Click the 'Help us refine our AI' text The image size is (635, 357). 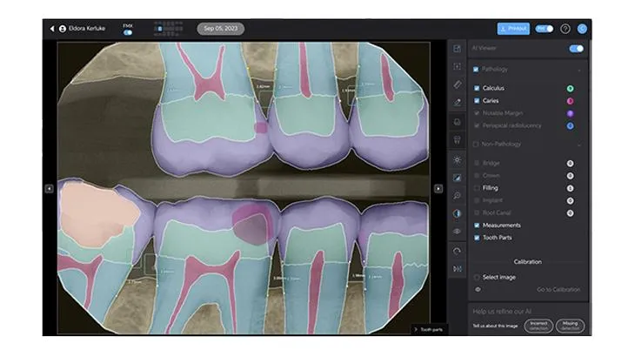502,311
